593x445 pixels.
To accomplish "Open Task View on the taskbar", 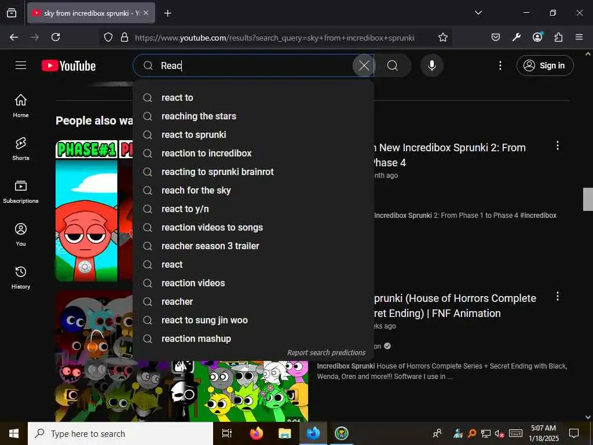I will [227, 433].
